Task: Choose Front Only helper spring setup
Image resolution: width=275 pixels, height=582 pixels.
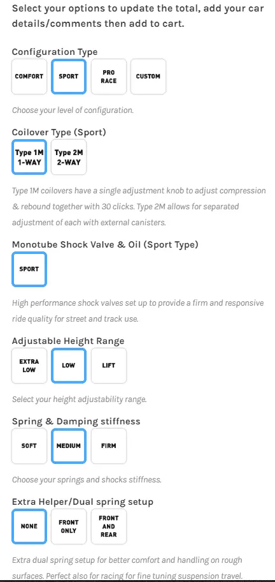Action: click(69, 526)
